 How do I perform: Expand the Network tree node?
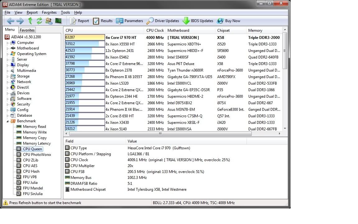pos(7,82)
